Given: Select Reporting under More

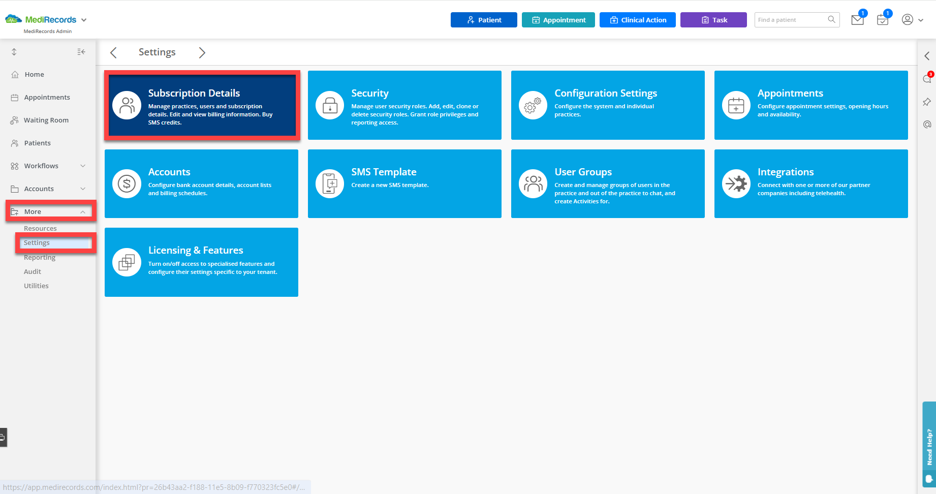Looking at the screenshot, I should click(x=40, y=257).
